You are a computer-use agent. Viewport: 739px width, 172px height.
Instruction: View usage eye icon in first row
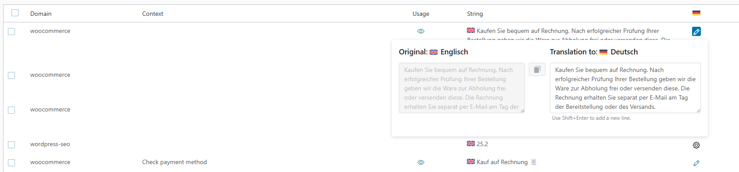[x=420, y=31]
